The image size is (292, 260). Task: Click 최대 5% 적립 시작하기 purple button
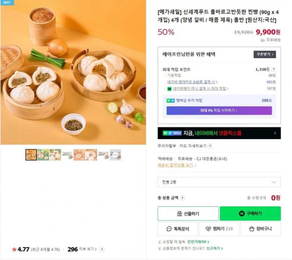pyautogui.click(x=219, y=110)
